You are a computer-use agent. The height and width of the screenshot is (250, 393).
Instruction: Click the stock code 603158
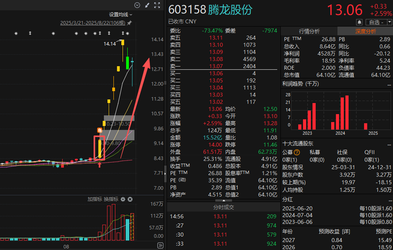(x=187, y=10)
